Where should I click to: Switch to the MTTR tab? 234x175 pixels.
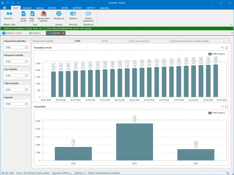105,41
